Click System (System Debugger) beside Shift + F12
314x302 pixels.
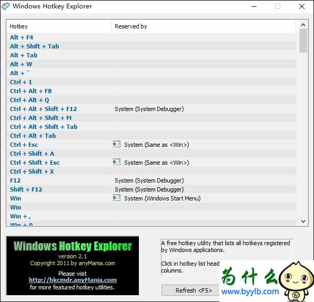click(x=149, y=189)
